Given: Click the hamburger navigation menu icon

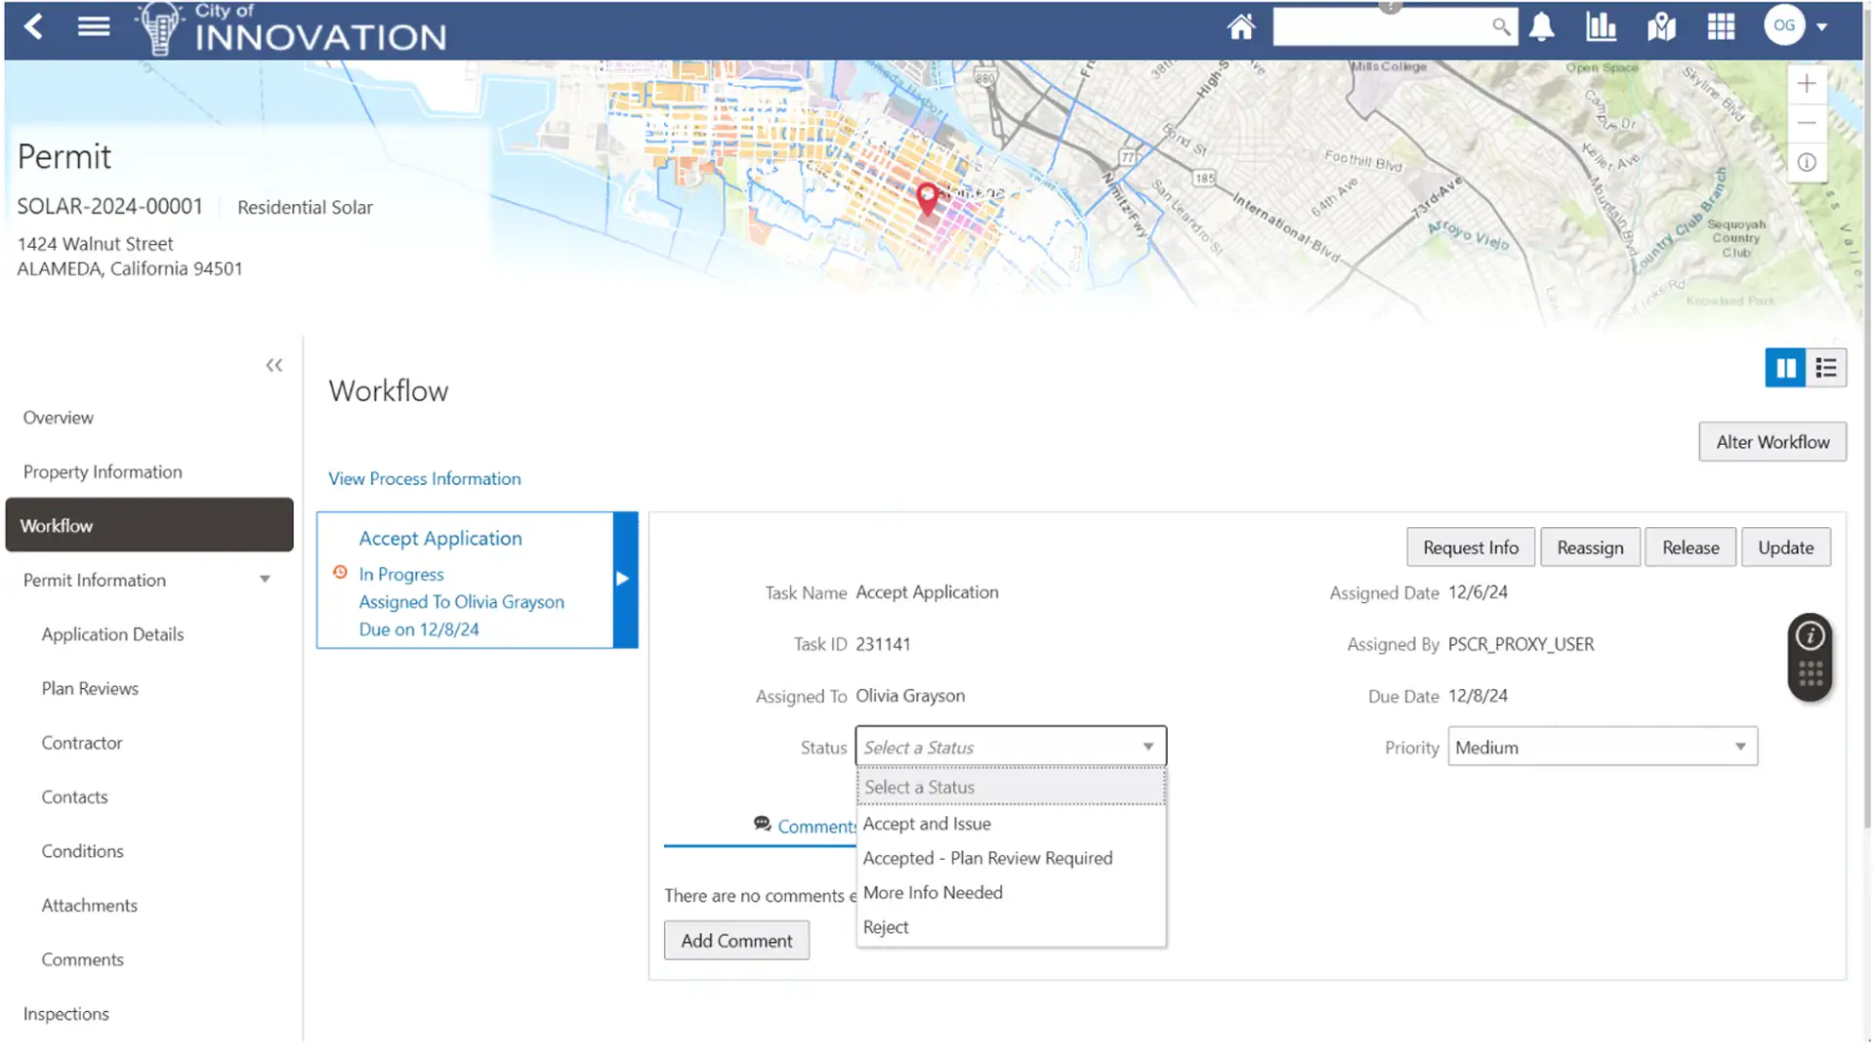Looking at the screenshot, I should (x=94, y=26).
